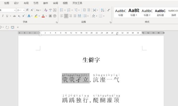Image resolution: width=178 pixels, height=106 pixels.
Task: Click the Undo arrow icon
Action: pos(1,27)
